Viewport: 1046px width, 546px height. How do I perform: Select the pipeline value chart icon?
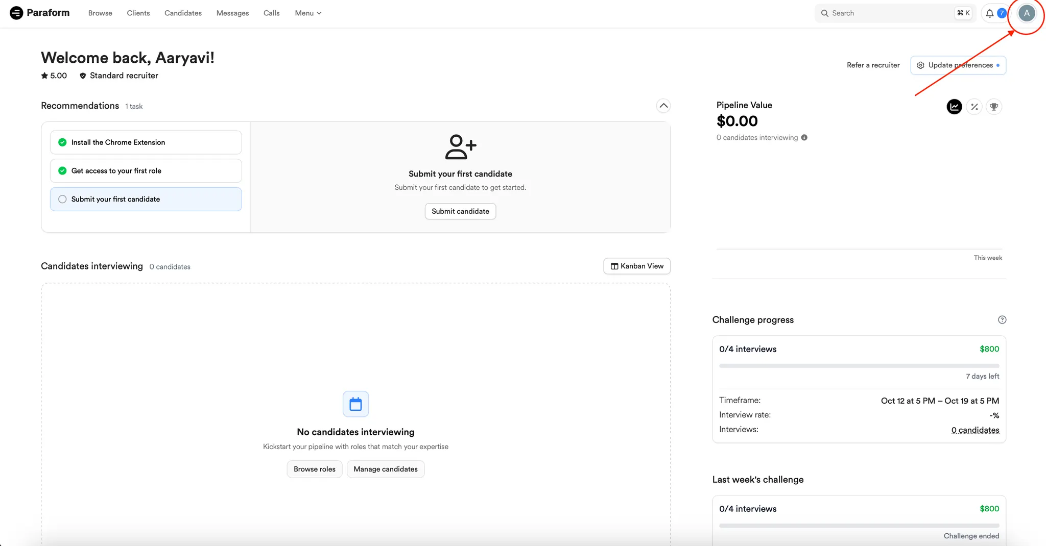(954, 107)
